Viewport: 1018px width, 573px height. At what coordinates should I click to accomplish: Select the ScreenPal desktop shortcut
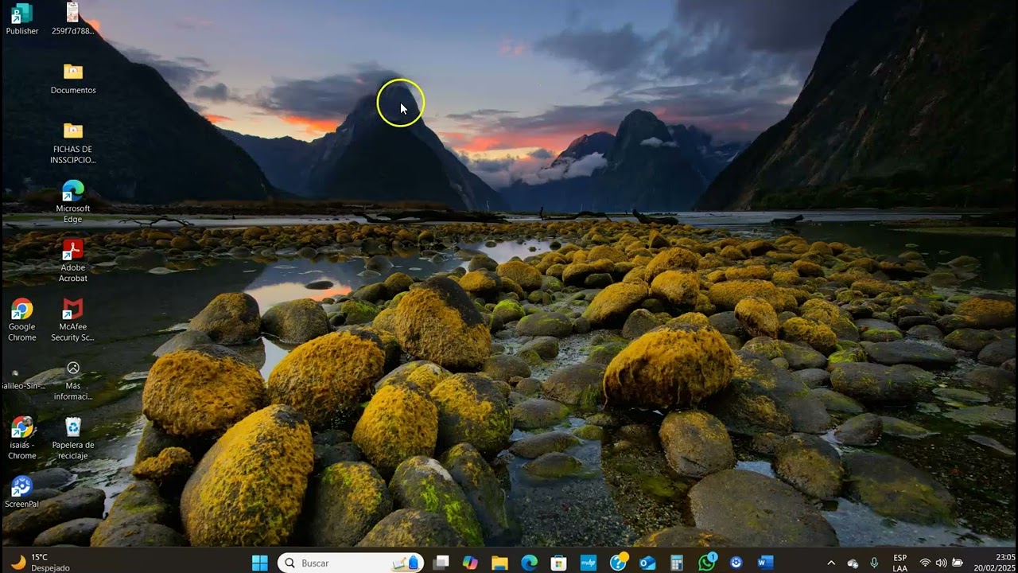pyautogui.click(x=22, y=492)
